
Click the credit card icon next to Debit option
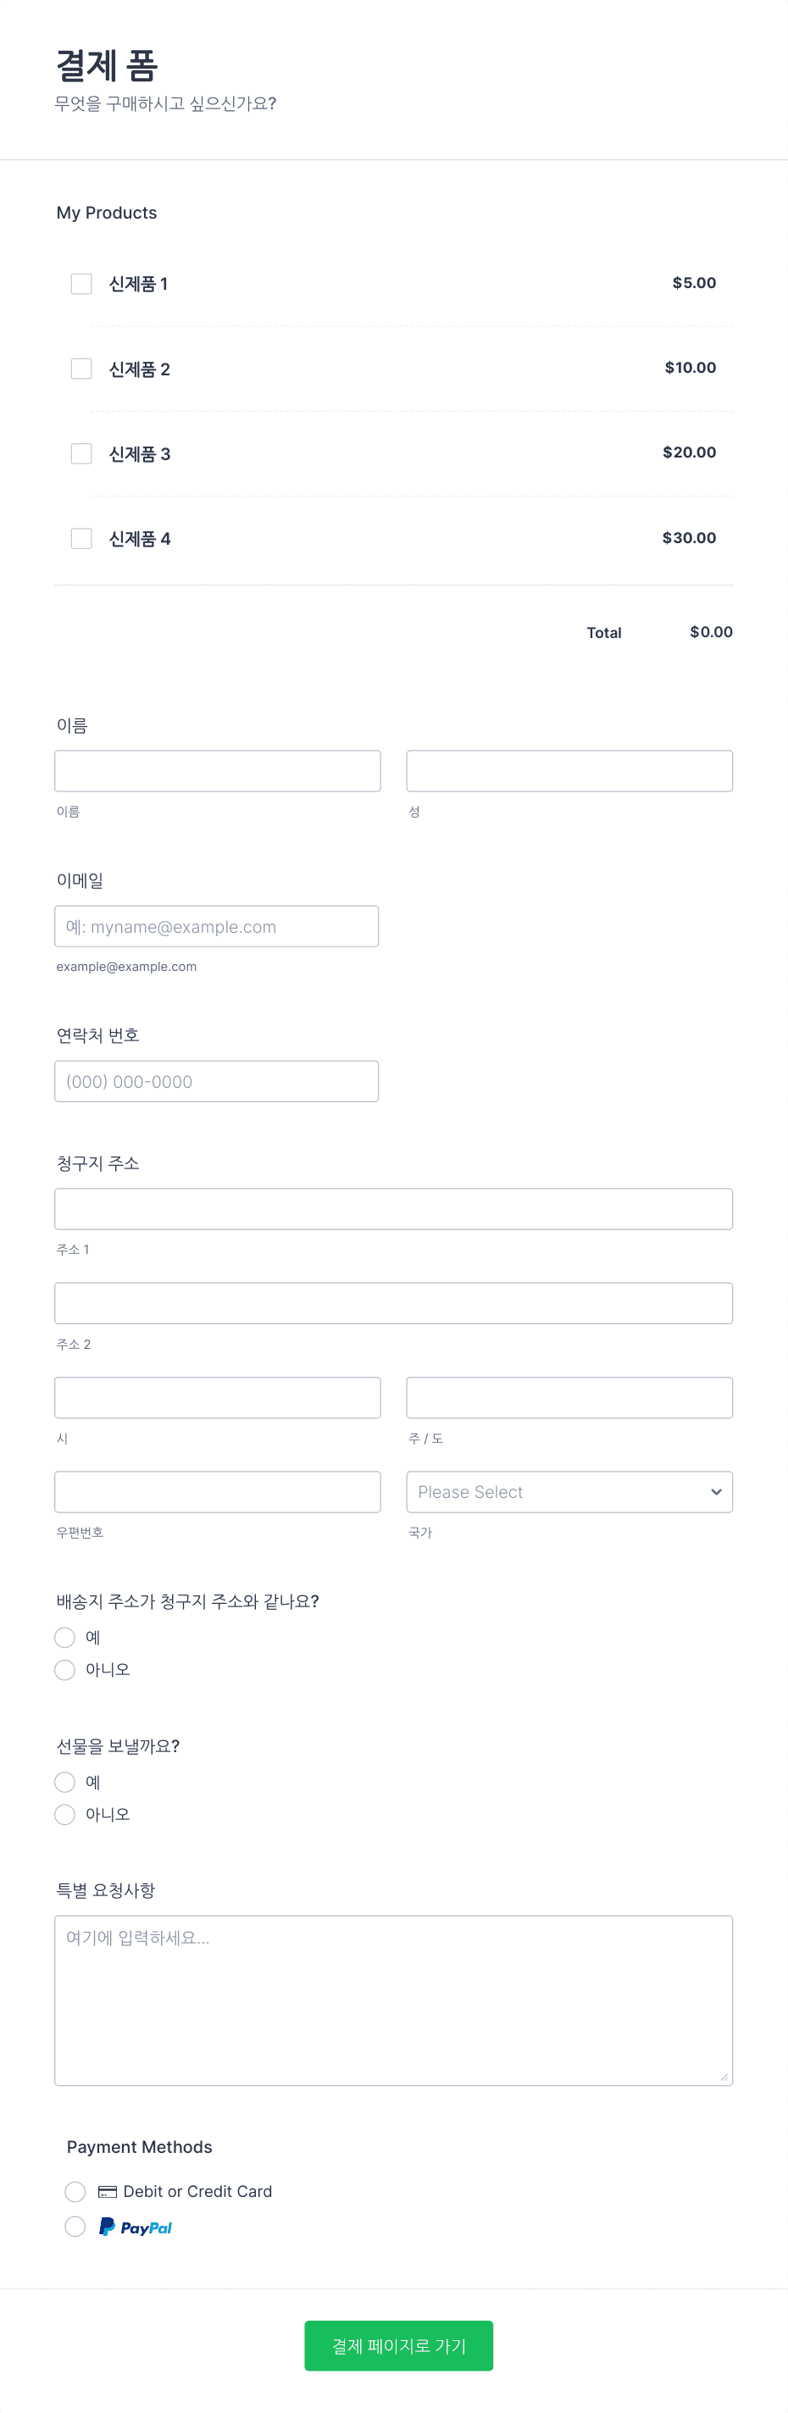108,2191
